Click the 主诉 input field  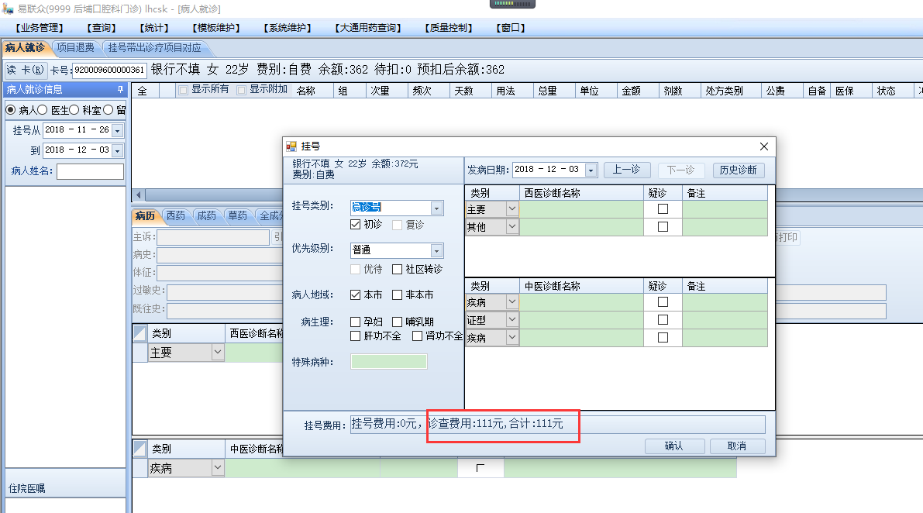pos(212,237)
